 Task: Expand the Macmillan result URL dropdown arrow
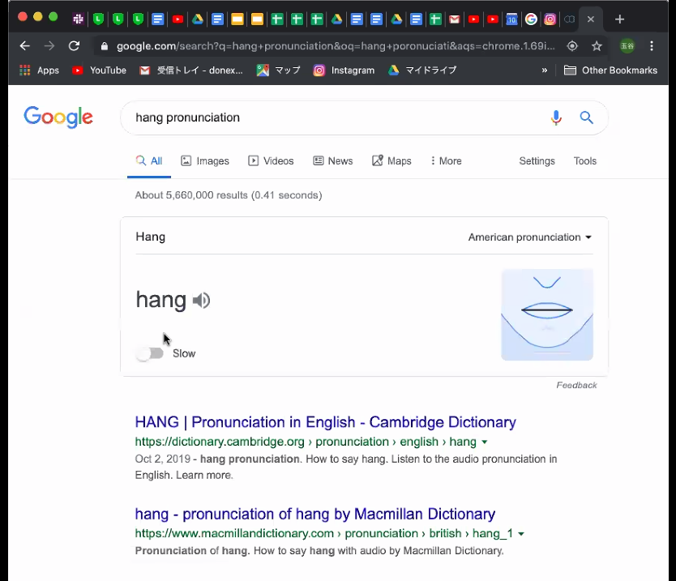(x=521, y=534)
